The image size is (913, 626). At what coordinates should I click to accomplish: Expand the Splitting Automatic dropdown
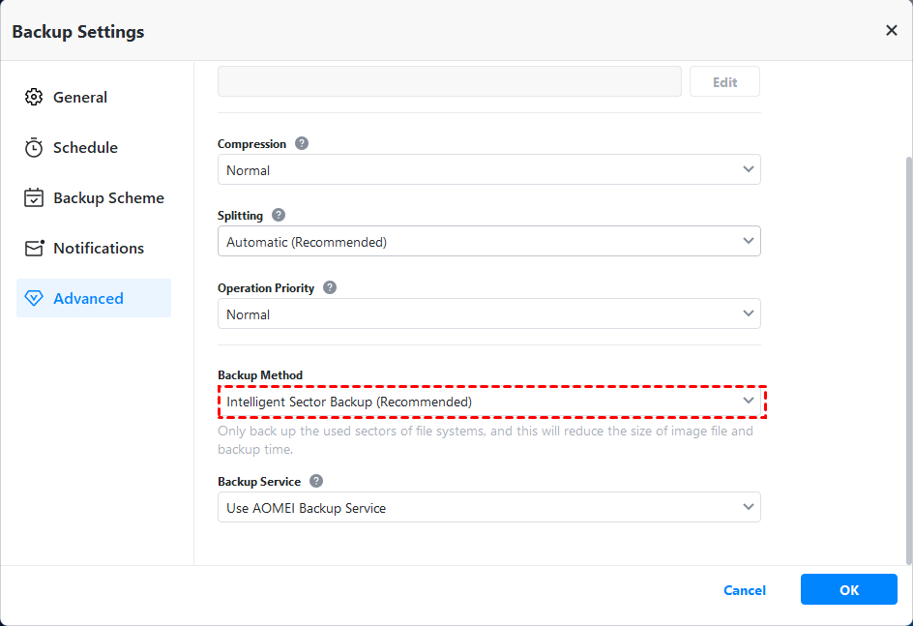pos(488,241)
